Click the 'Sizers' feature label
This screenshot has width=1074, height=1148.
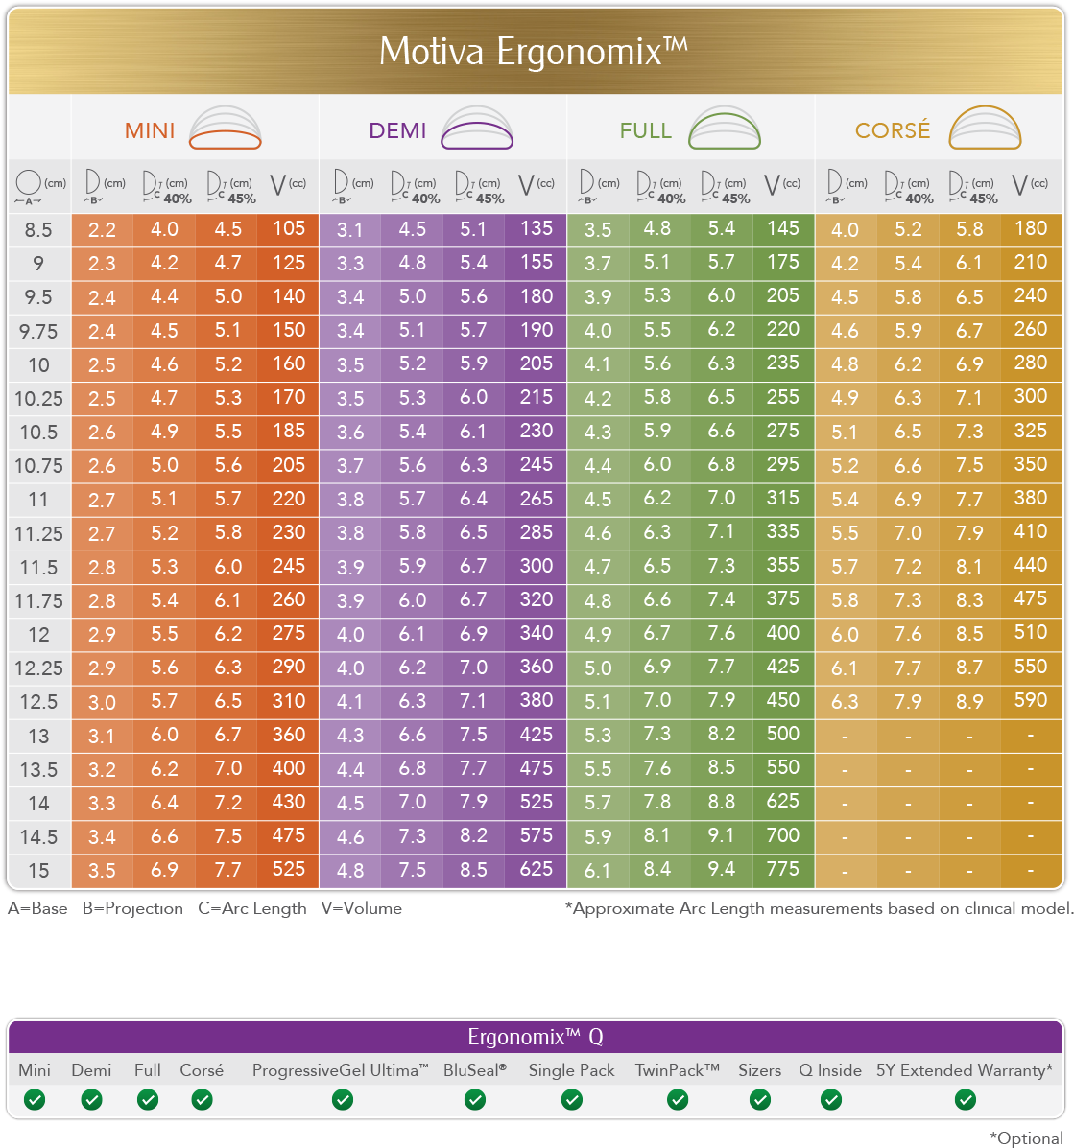tap(760, 1070)
